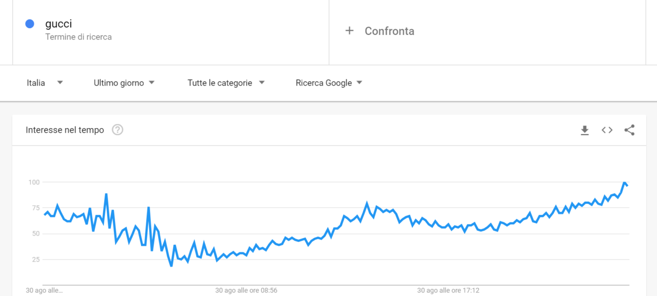The width and height of the screenshot is (657, 296).
Task: Share the Interesse nel tempo chart
Action: [629, 130]
